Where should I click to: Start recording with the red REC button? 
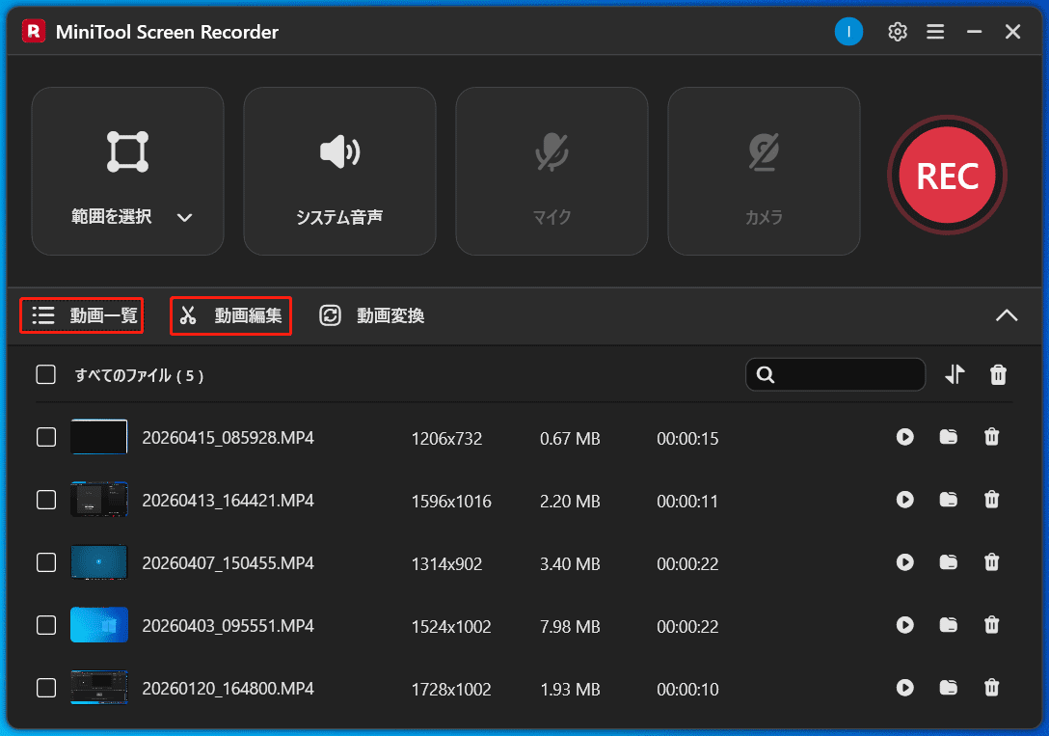coord(947,176)
